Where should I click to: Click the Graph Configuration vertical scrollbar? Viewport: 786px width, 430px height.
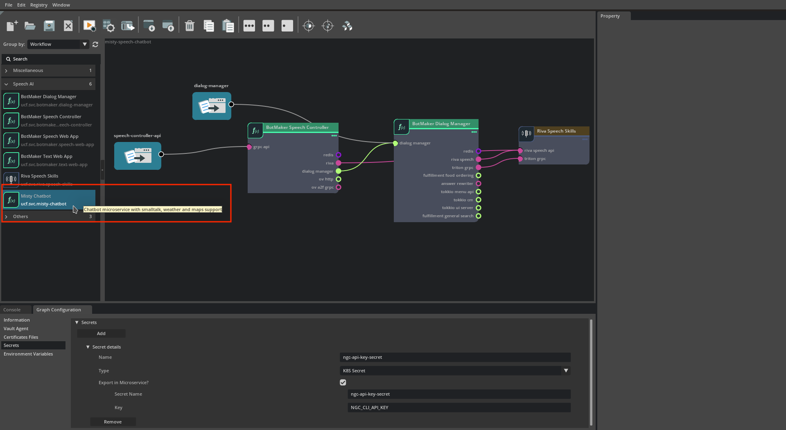point(591,372)
